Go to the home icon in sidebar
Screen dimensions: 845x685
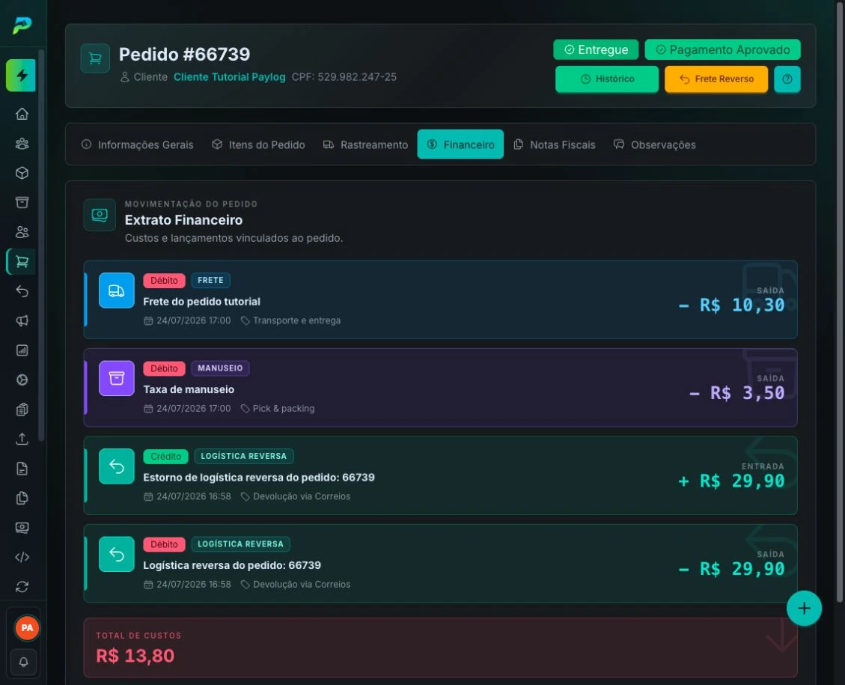coord(22,114)
